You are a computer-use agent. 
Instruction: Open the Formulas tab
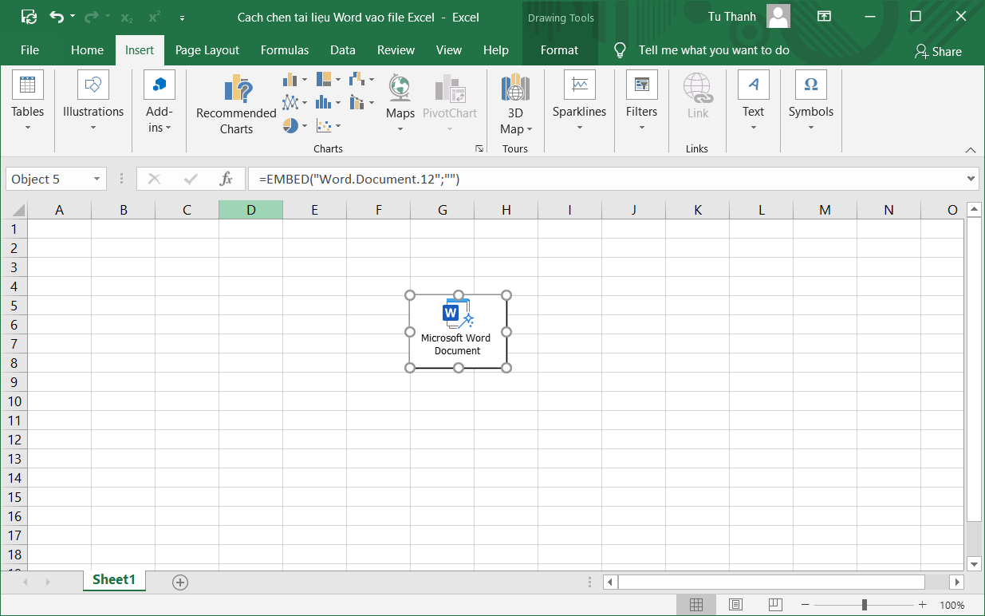285,50
